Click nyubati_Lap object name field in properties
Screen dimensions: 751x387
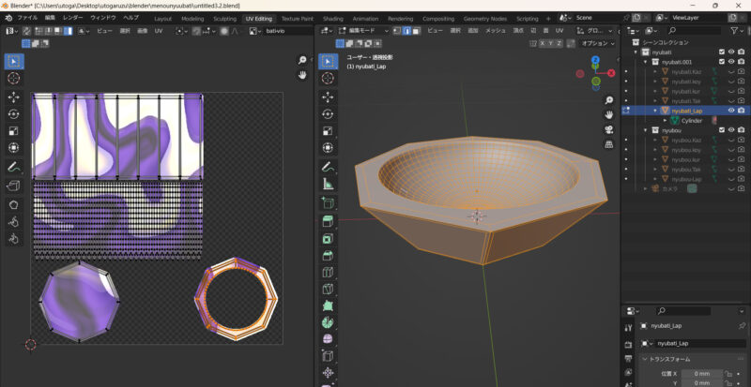point(700,344)
